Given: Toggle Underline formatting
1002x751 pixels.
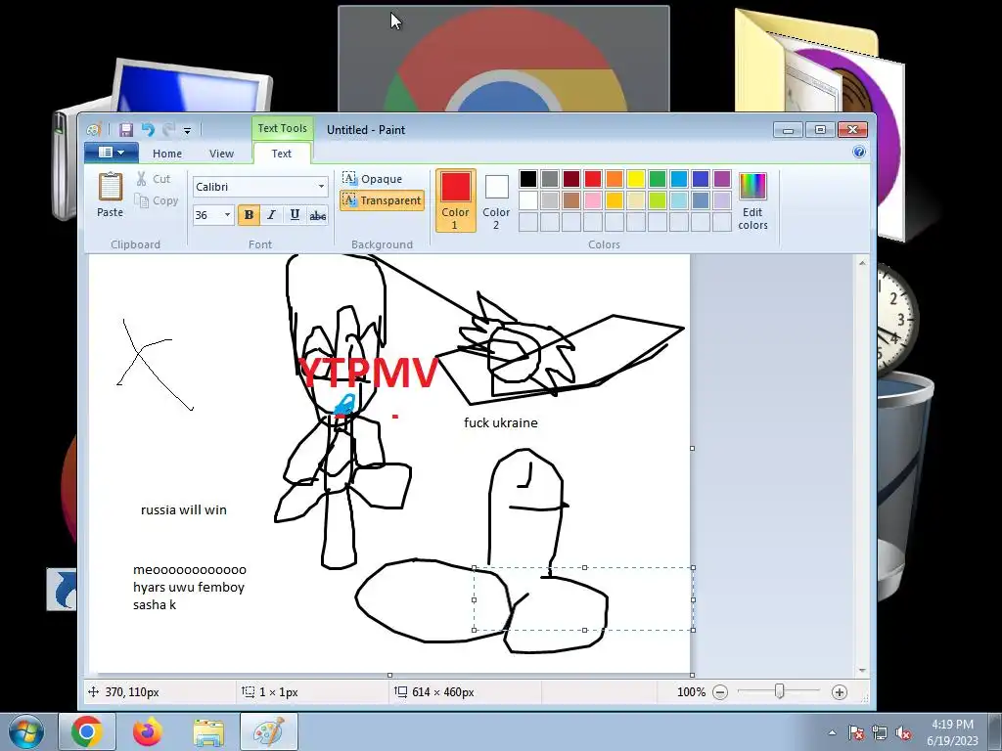Looking at the screenshot, I should pyautogui.click(x=295, y=215).
